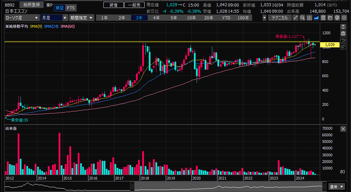This screenshot has width=351, height=192.
Task: Open the テクニカル indicators button
Action: click(x=280, y=18)
